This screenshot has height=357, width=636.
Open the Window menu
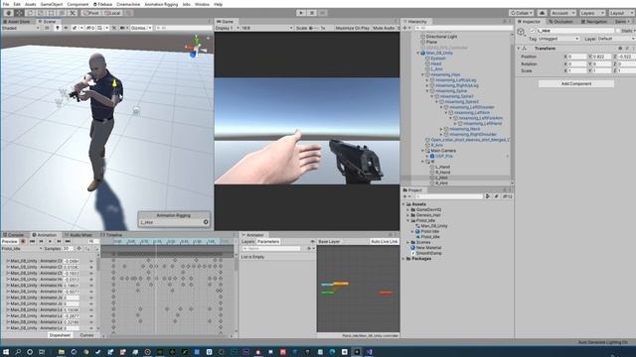(202, 4)
